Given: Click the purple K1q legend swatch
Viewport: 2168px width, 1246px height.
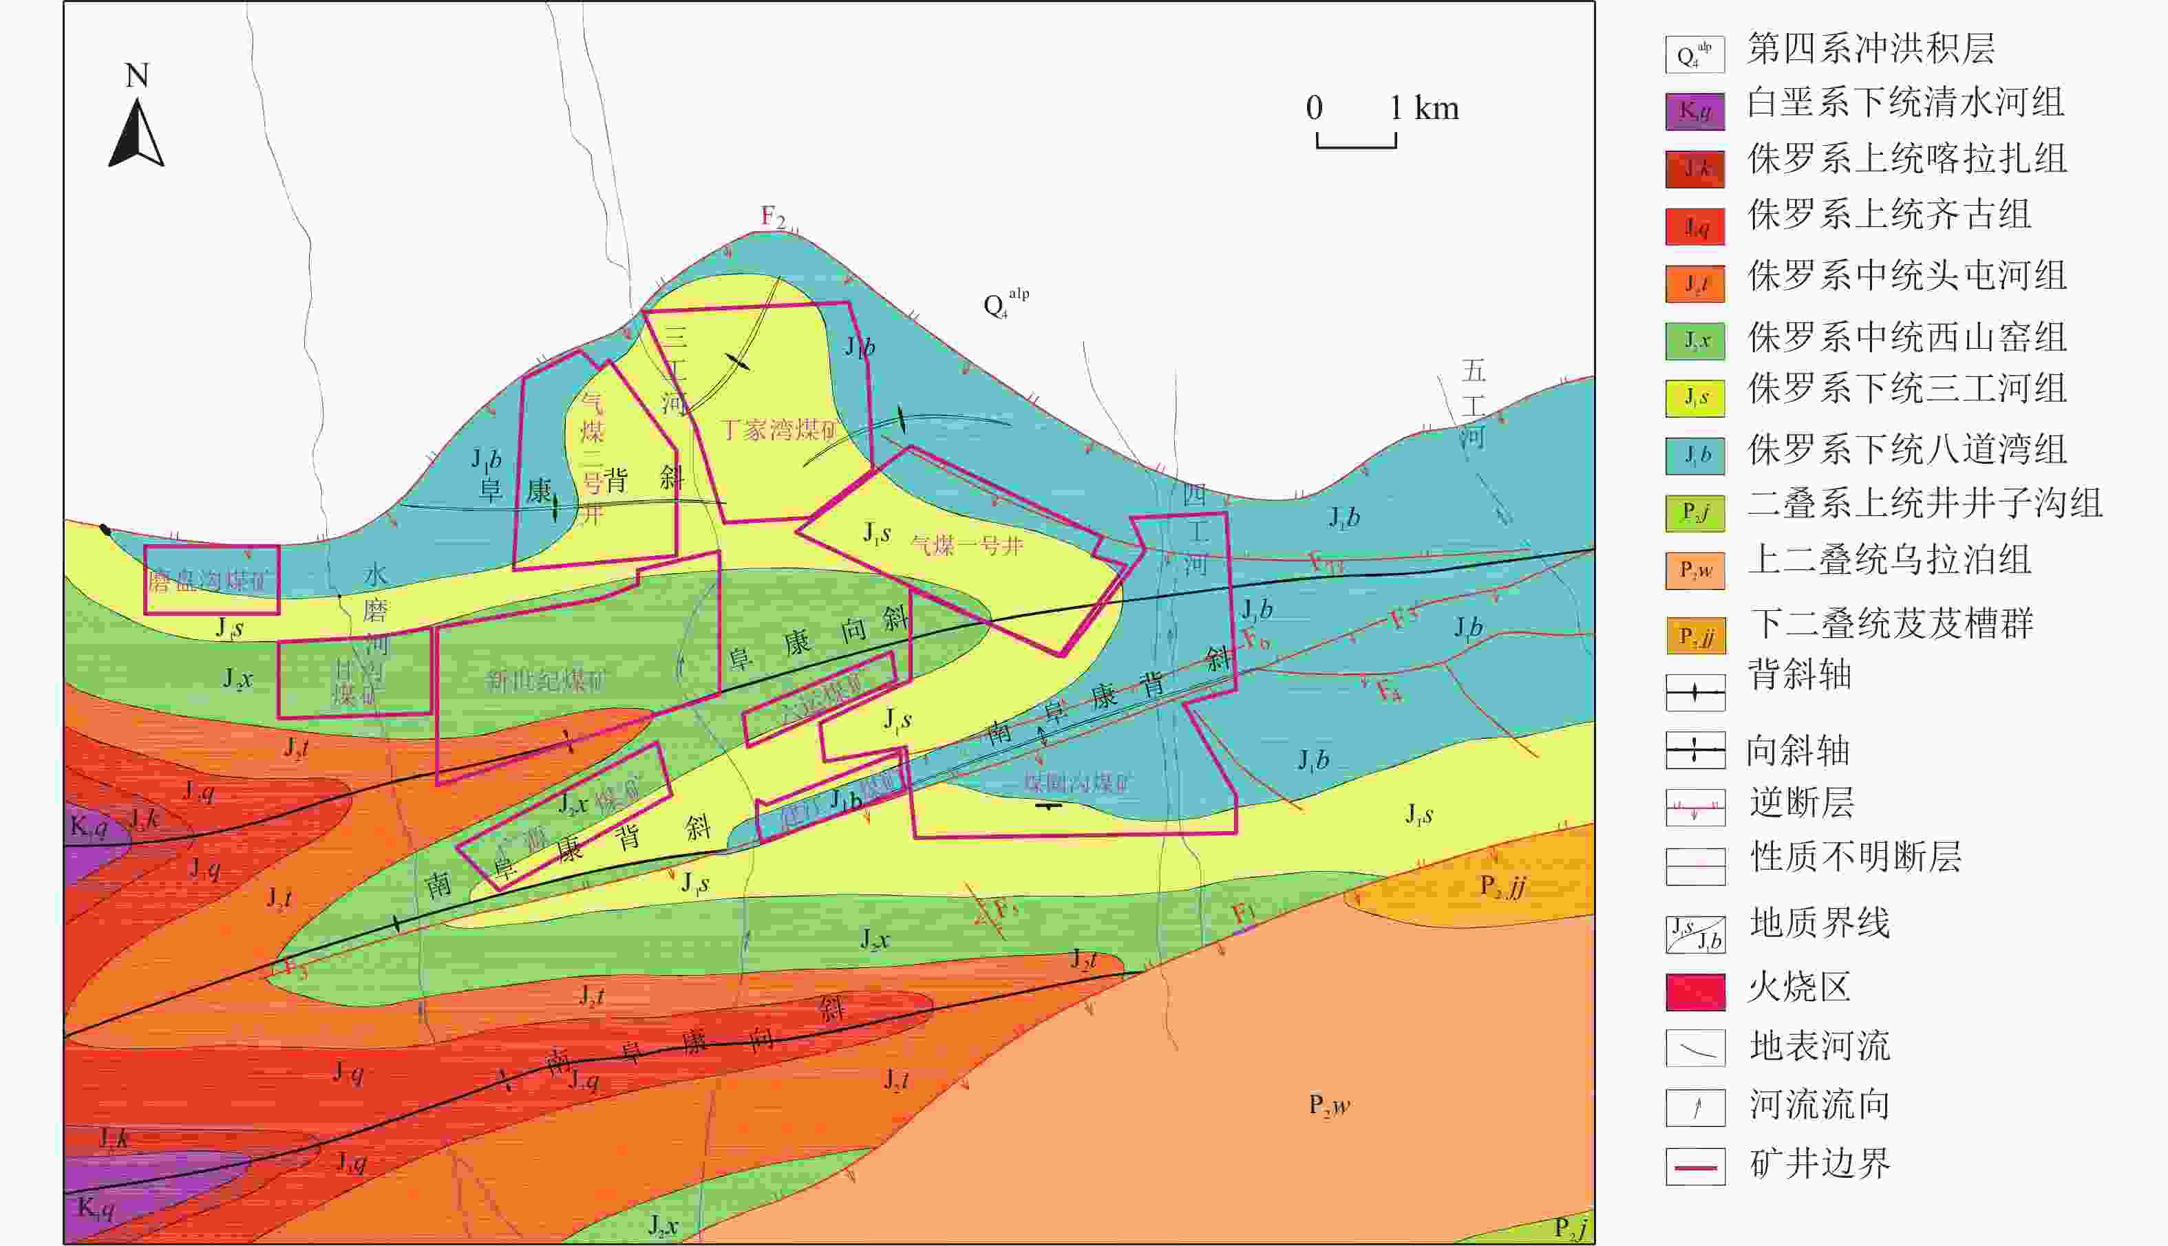Looking at the screenshot, I should (1694, 111).
